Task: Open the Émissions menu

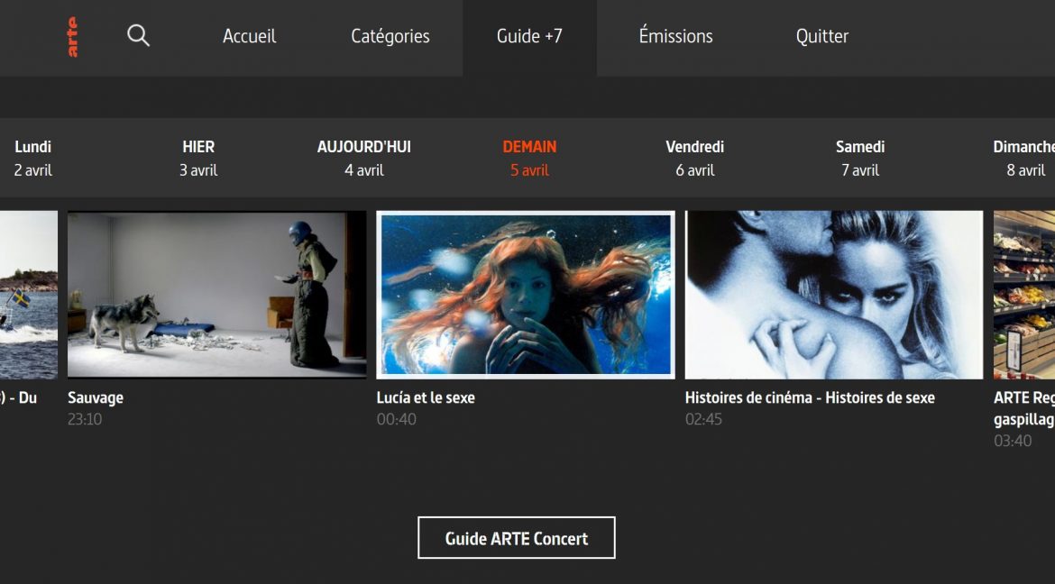Action: coord(675,36)
